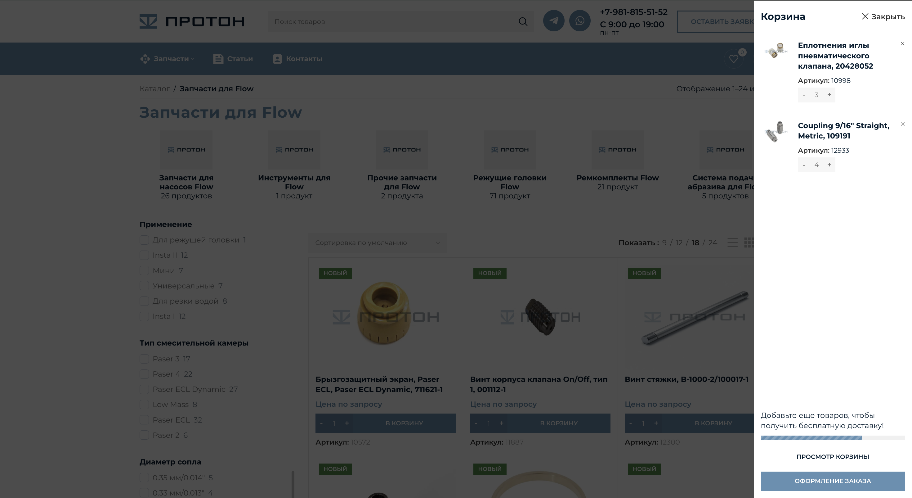Decrease quantity for Винт стяжки
Image resolution: width=912 pixels, height=498 pixels.
[631, 423]
